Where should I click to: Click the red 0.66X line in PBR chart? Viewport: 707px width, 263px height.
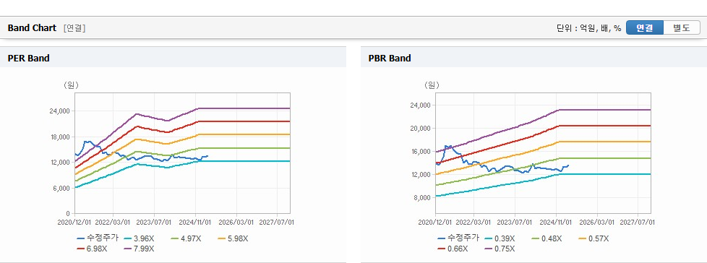pos(604,126)
